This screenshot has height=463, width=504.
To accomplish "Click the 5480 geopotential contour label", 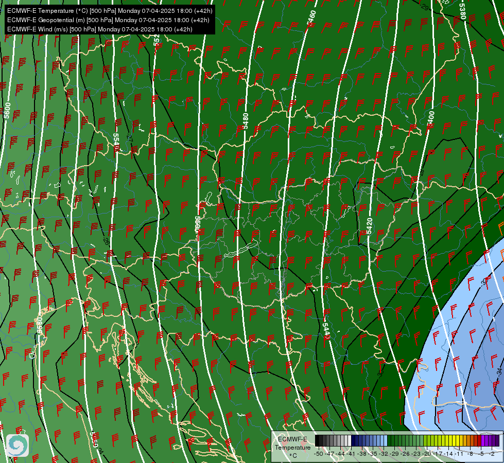I will [x=246, y=121].
